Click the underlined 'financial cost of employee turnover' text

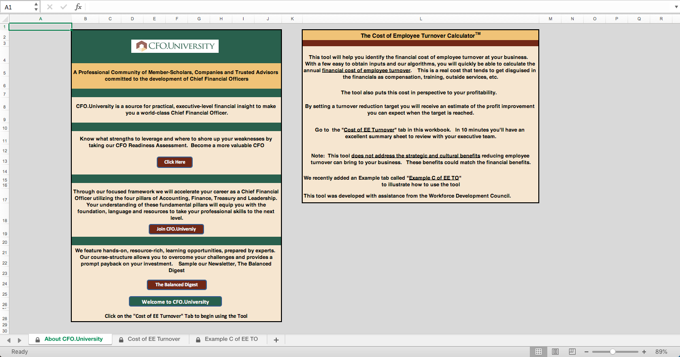coord(366,70)
